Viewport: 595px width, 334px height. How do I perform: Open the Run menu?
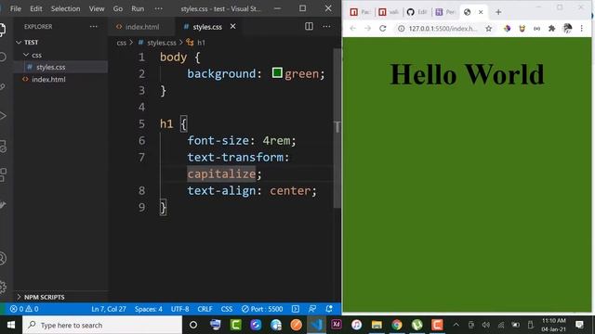[x=138, y=8]
